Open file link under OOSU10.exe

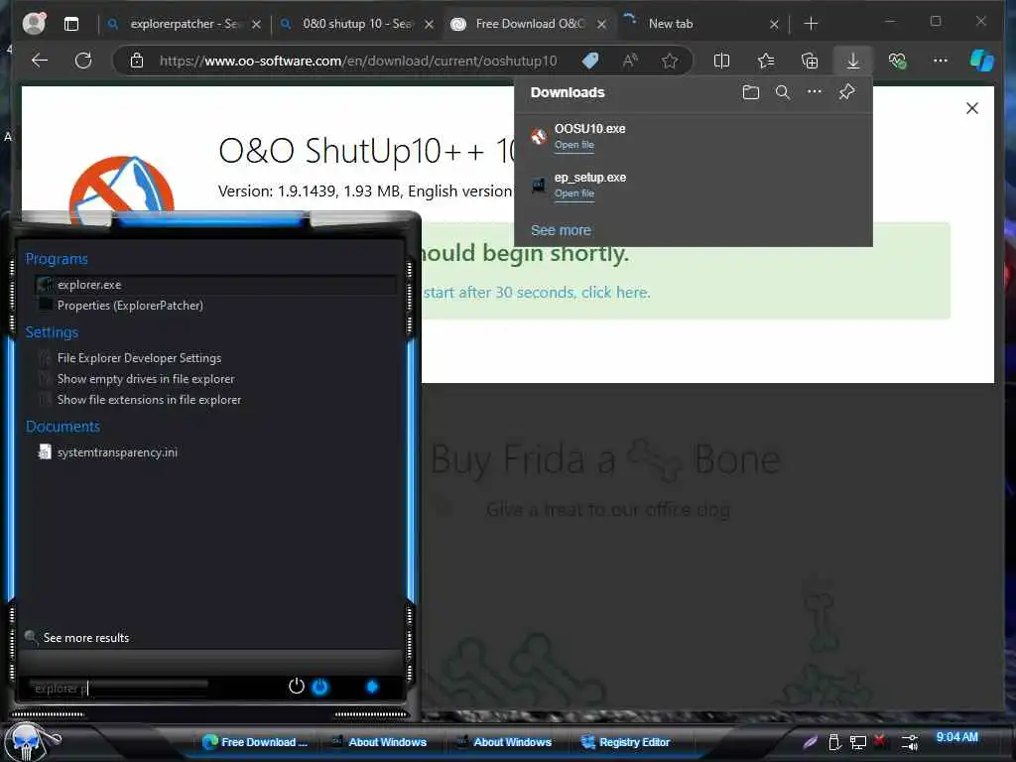574,145
